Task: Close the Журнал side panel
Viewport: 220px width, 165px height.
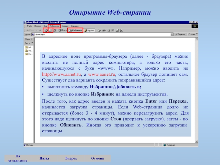Action: [x=32, y=39]
